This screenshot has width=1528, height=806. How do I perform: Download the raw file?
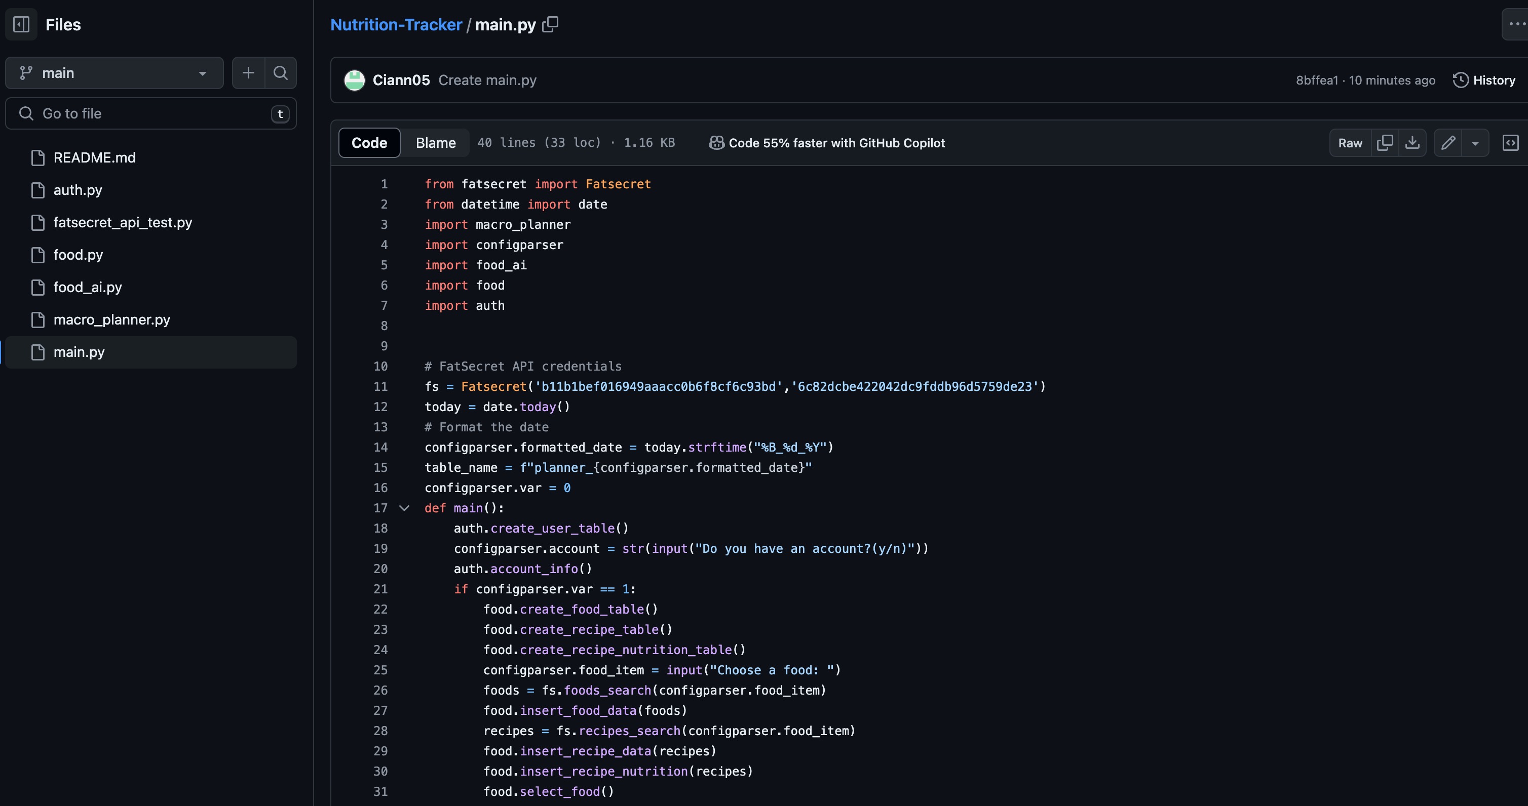pos(1413,143)
